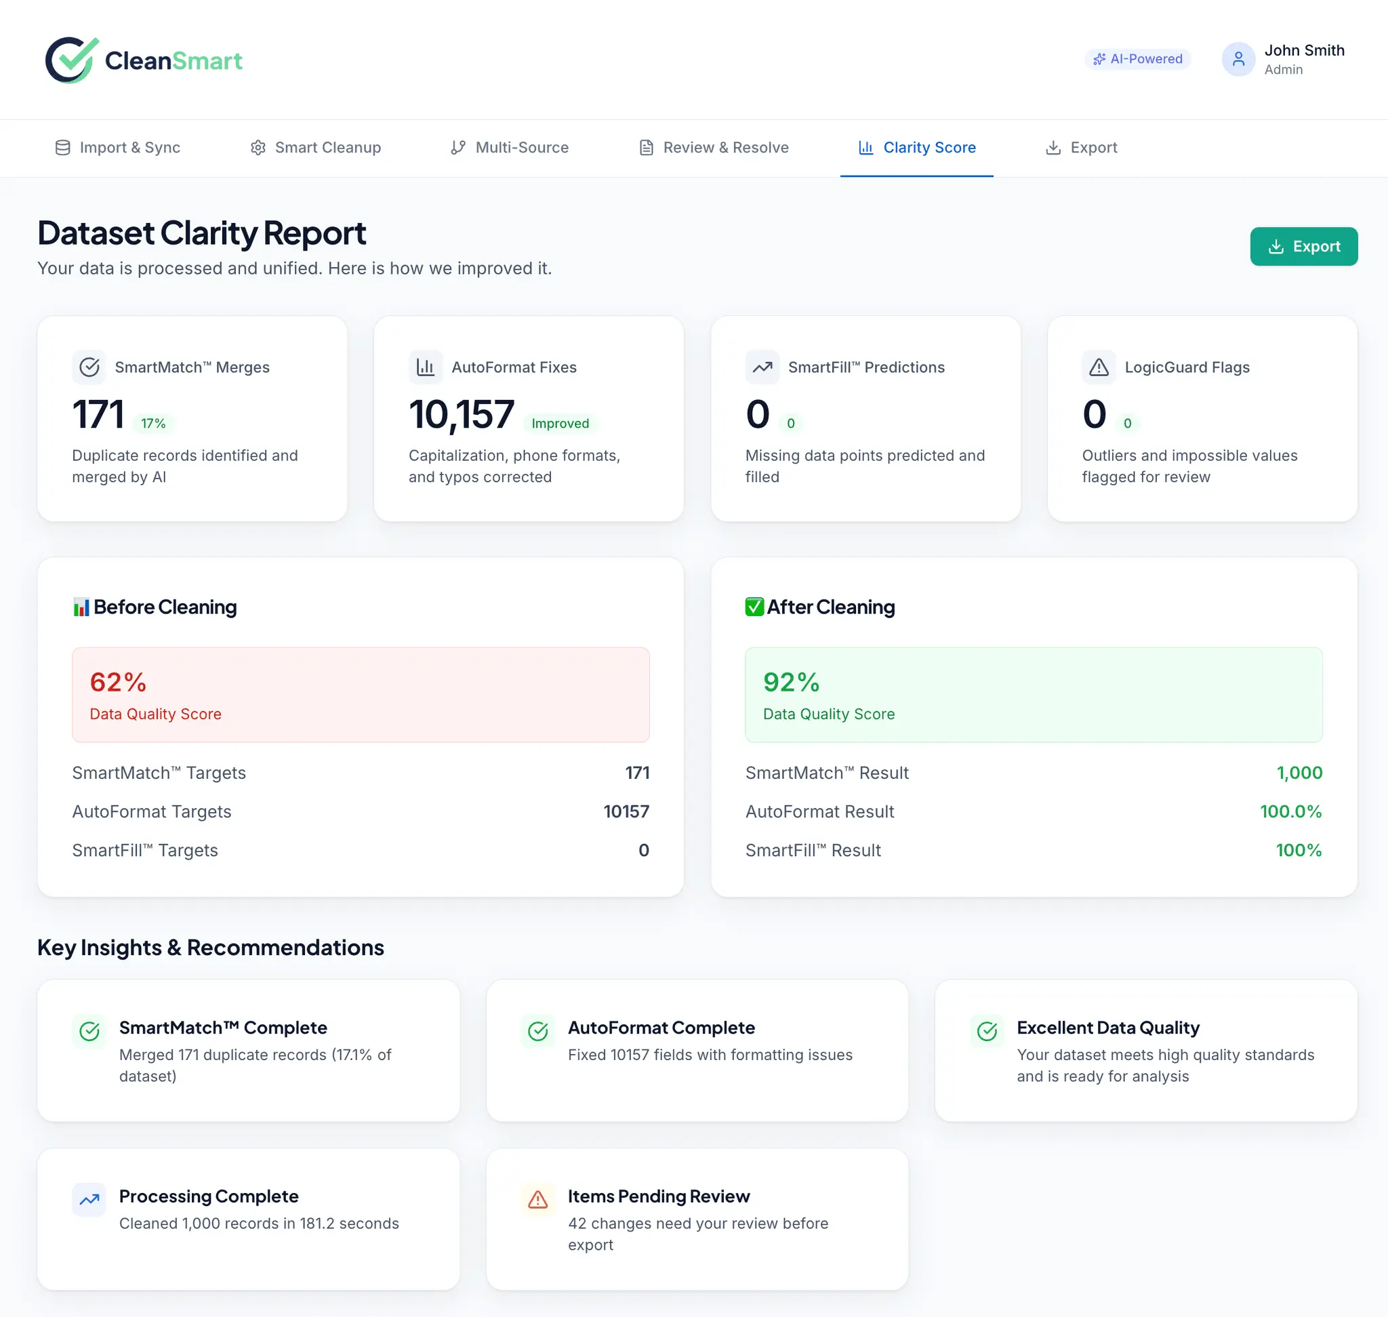Viewport: 1388px width, 1317px height.
Task: Click the CleanSmart brand name text
Action: (x=173, y=61)
